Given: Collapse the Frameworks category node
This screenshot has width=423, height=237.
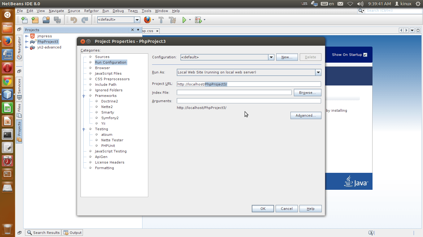Looking at the screenshot, I should [84, 96].
